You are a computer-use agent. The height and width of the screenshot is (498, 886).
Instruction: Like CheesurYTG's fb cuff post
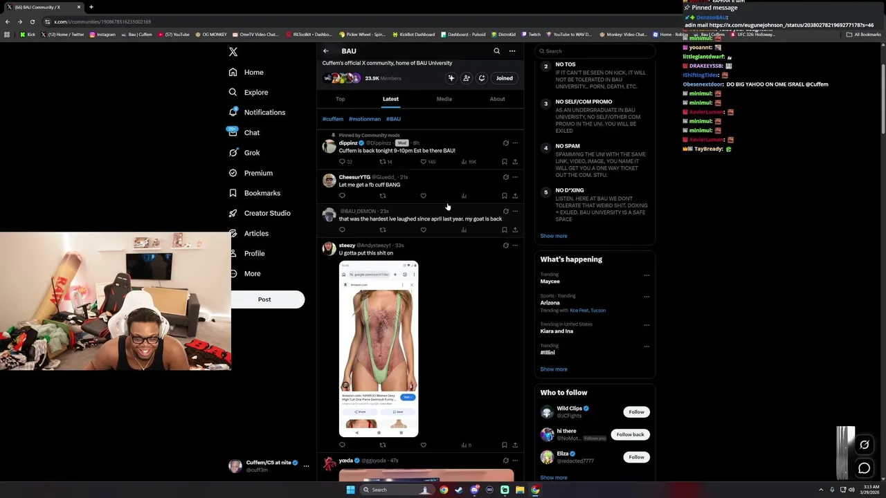(x=424, y=196)
